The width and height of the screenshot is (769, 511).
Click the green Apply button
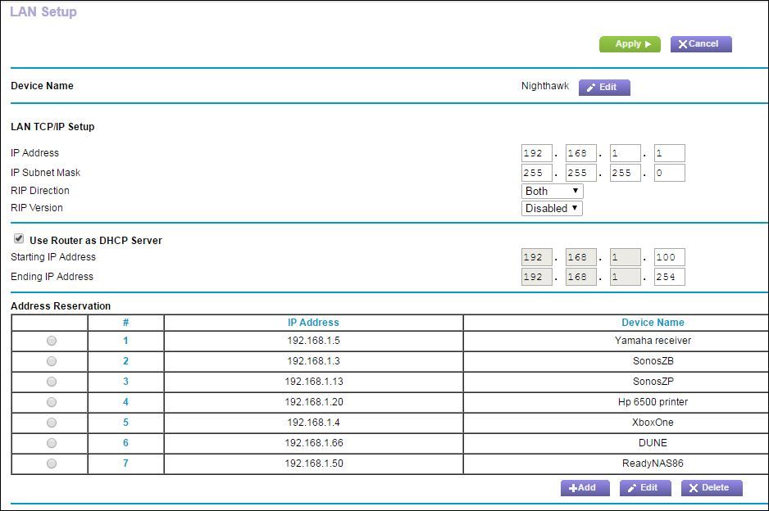[630, 44]
